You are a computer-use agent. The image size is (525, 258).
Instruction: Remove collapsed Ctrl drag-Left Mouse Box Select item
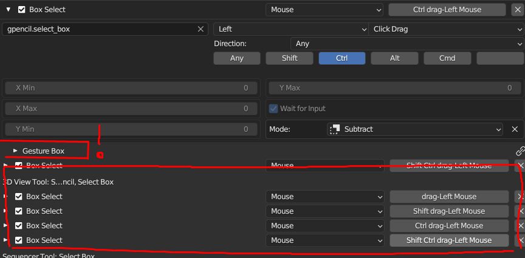(x=520, y=226)
